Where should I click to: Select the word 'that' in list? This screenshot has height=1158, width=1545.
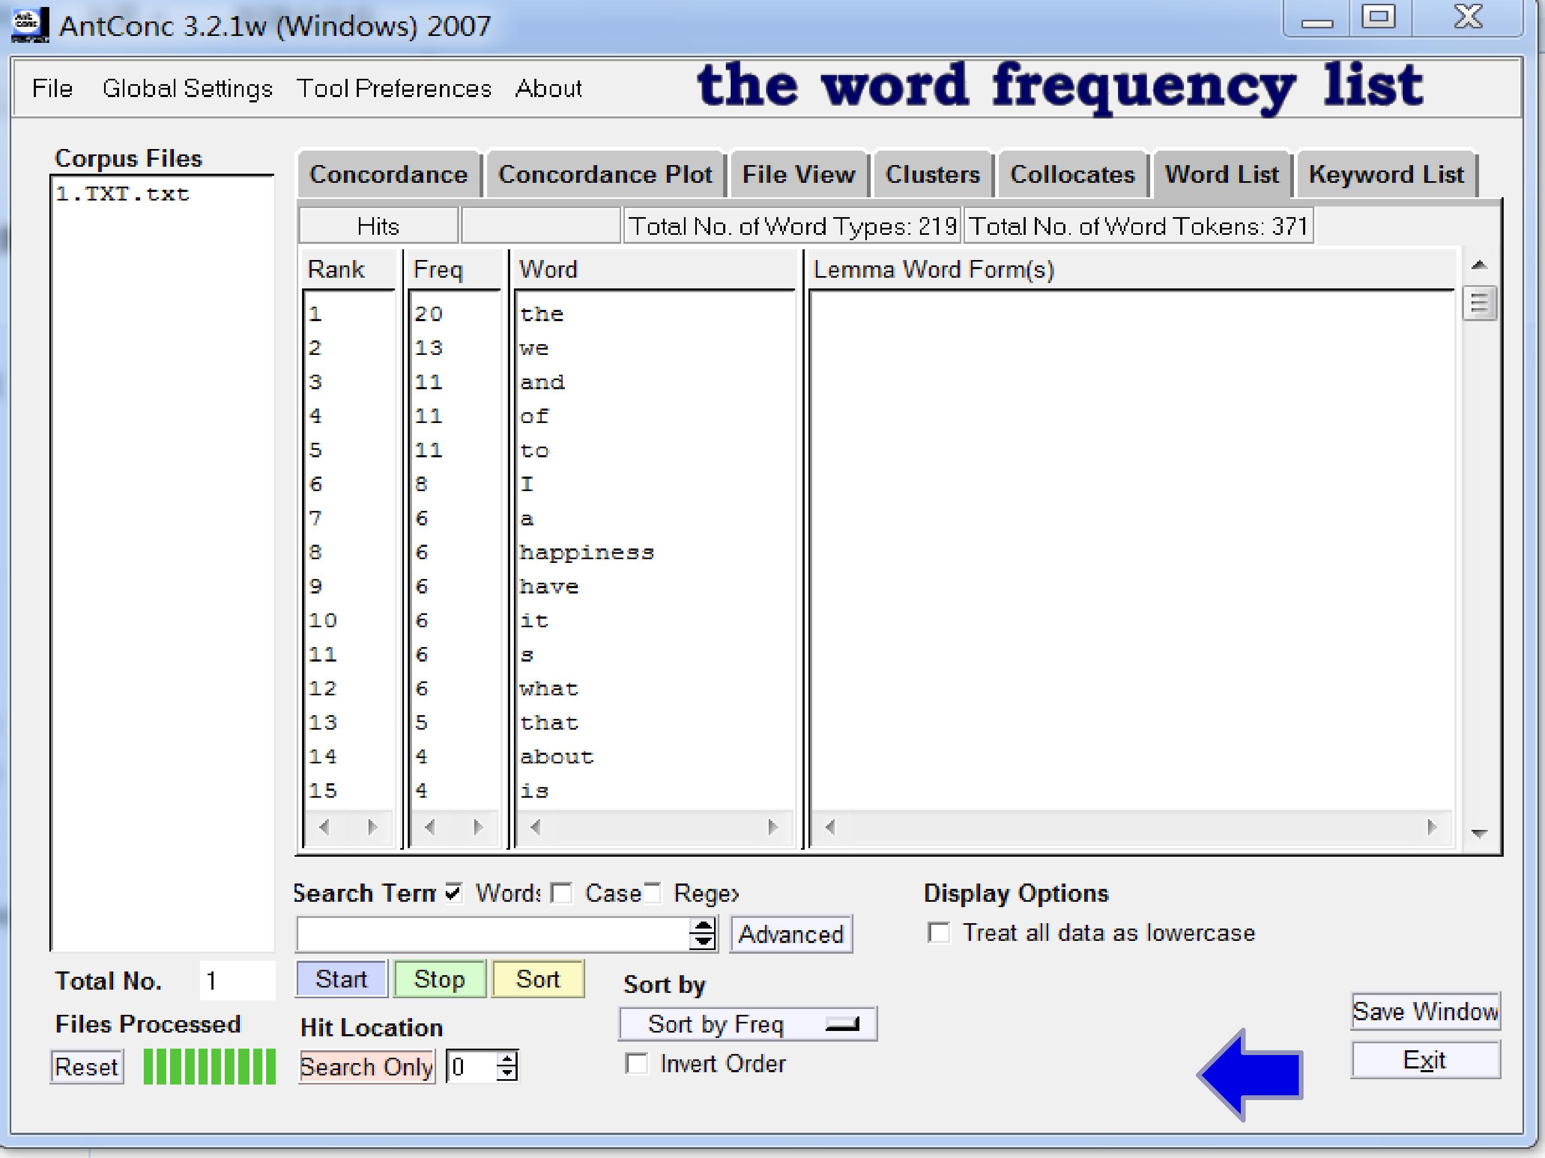point(549,723)
